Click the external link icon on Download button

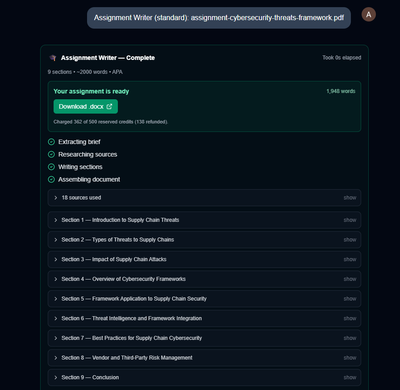coord(109,106)
